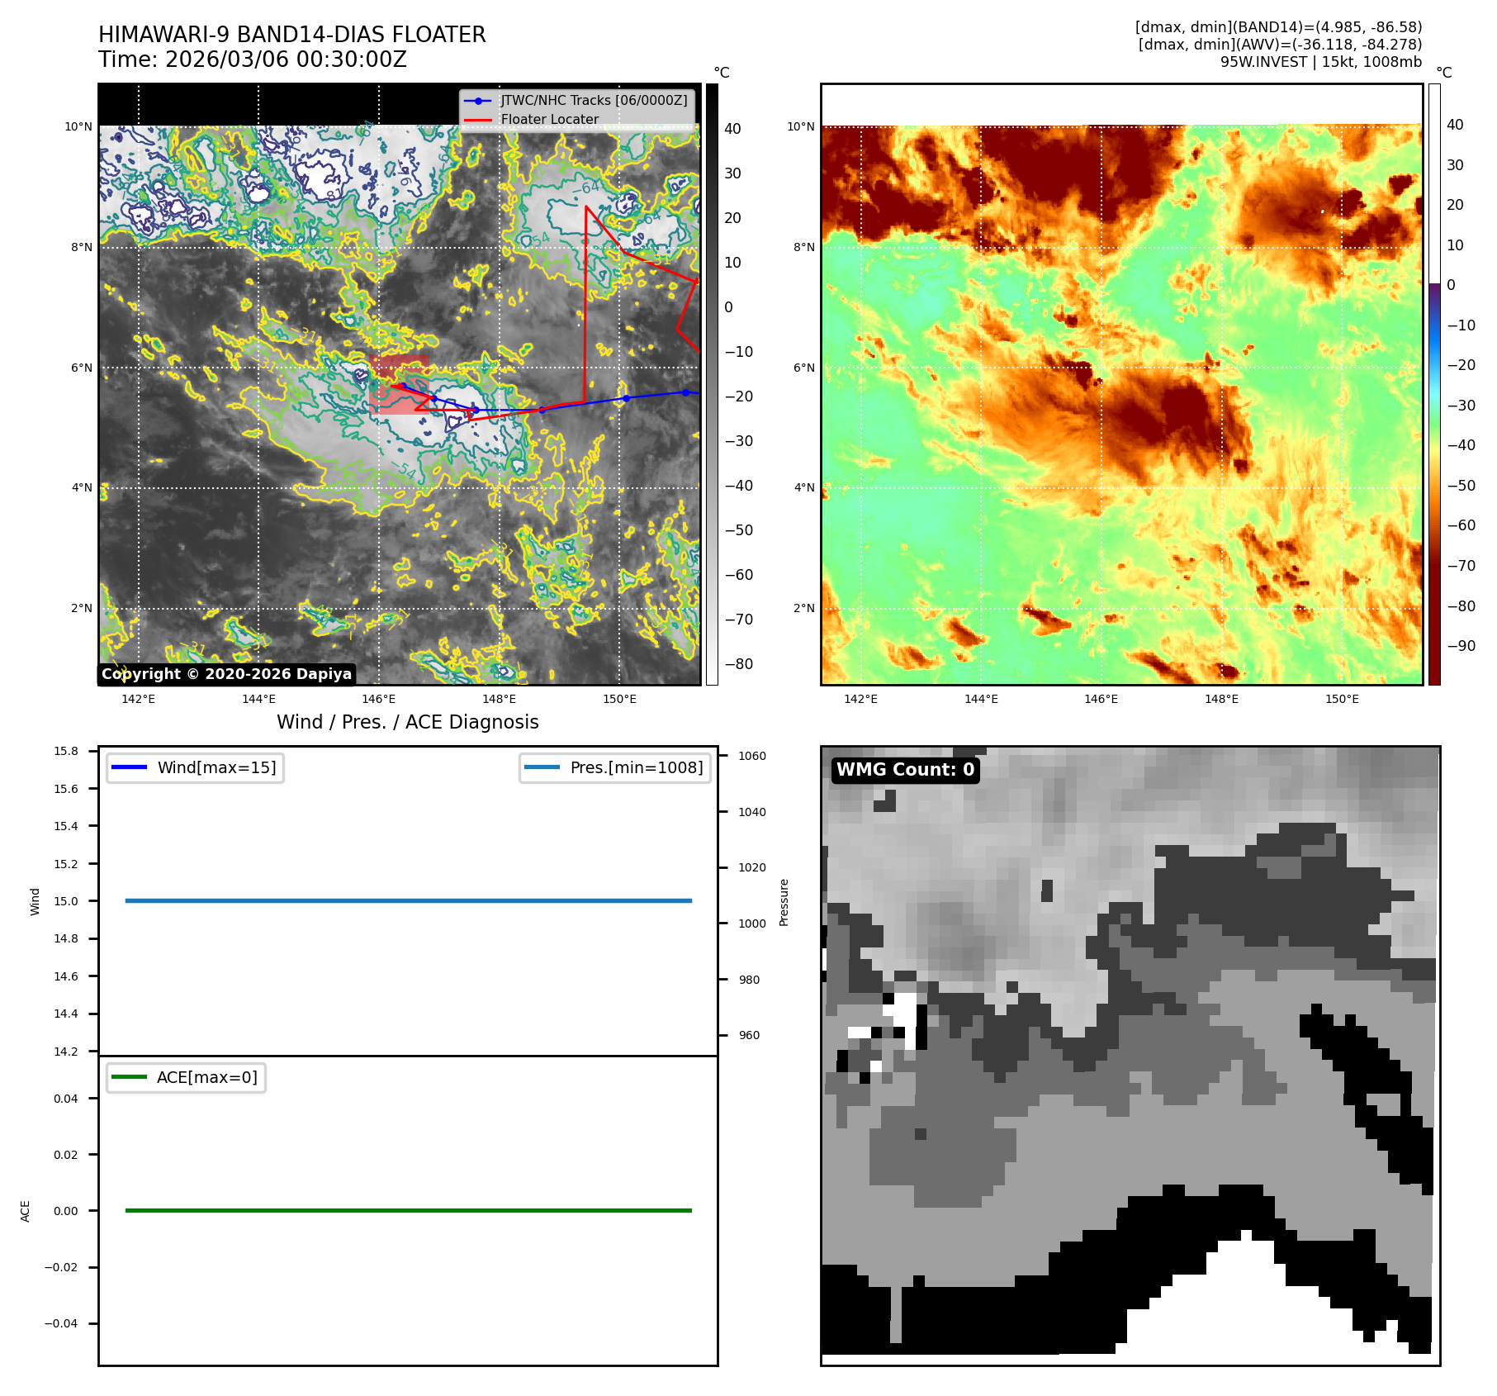1497x1396 pixels.
Task: Click the rainbow temperature colorbar on the right
Action: coord(1434,384)
